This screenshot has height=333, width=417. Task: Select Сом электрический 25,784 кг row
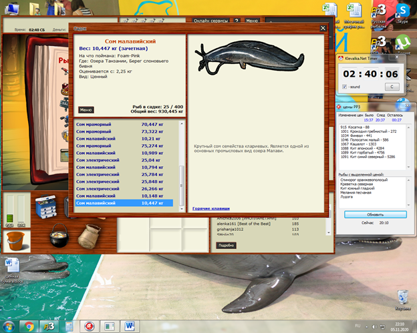[x=124, y=174]
